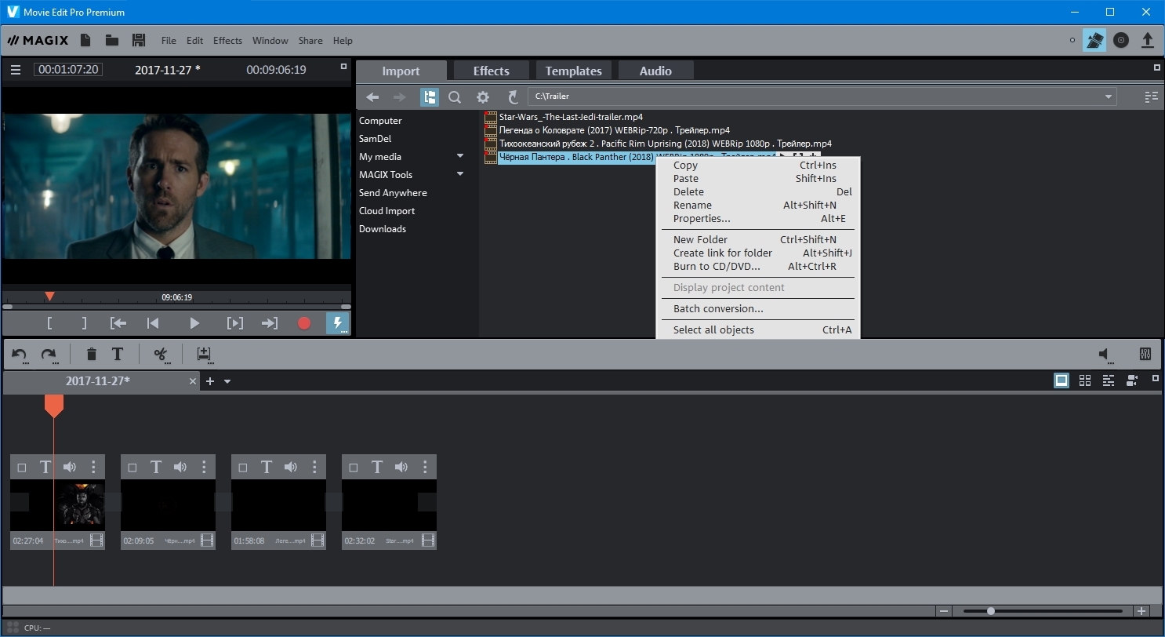Open media browser options gear
Image resolution: width=1165 pixels, height=637 pixels.
coord(483,97)
